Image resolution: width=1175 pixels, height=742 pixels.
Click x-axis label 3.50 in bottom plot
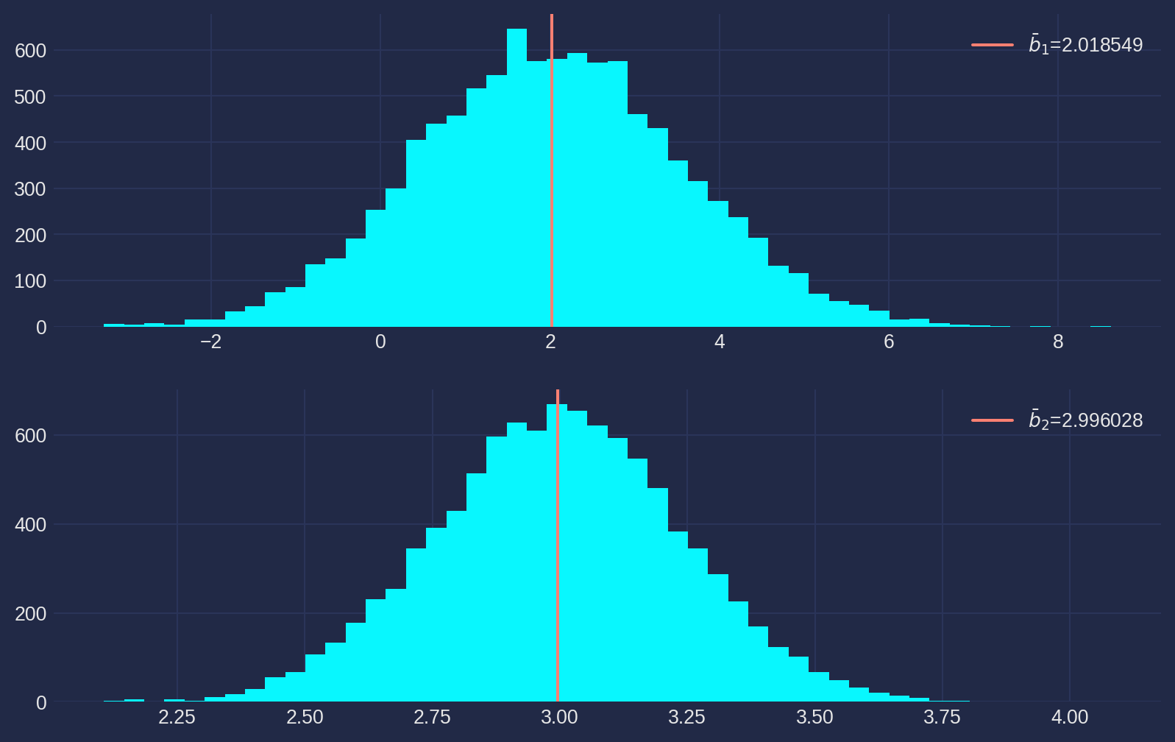coord(815,718)
